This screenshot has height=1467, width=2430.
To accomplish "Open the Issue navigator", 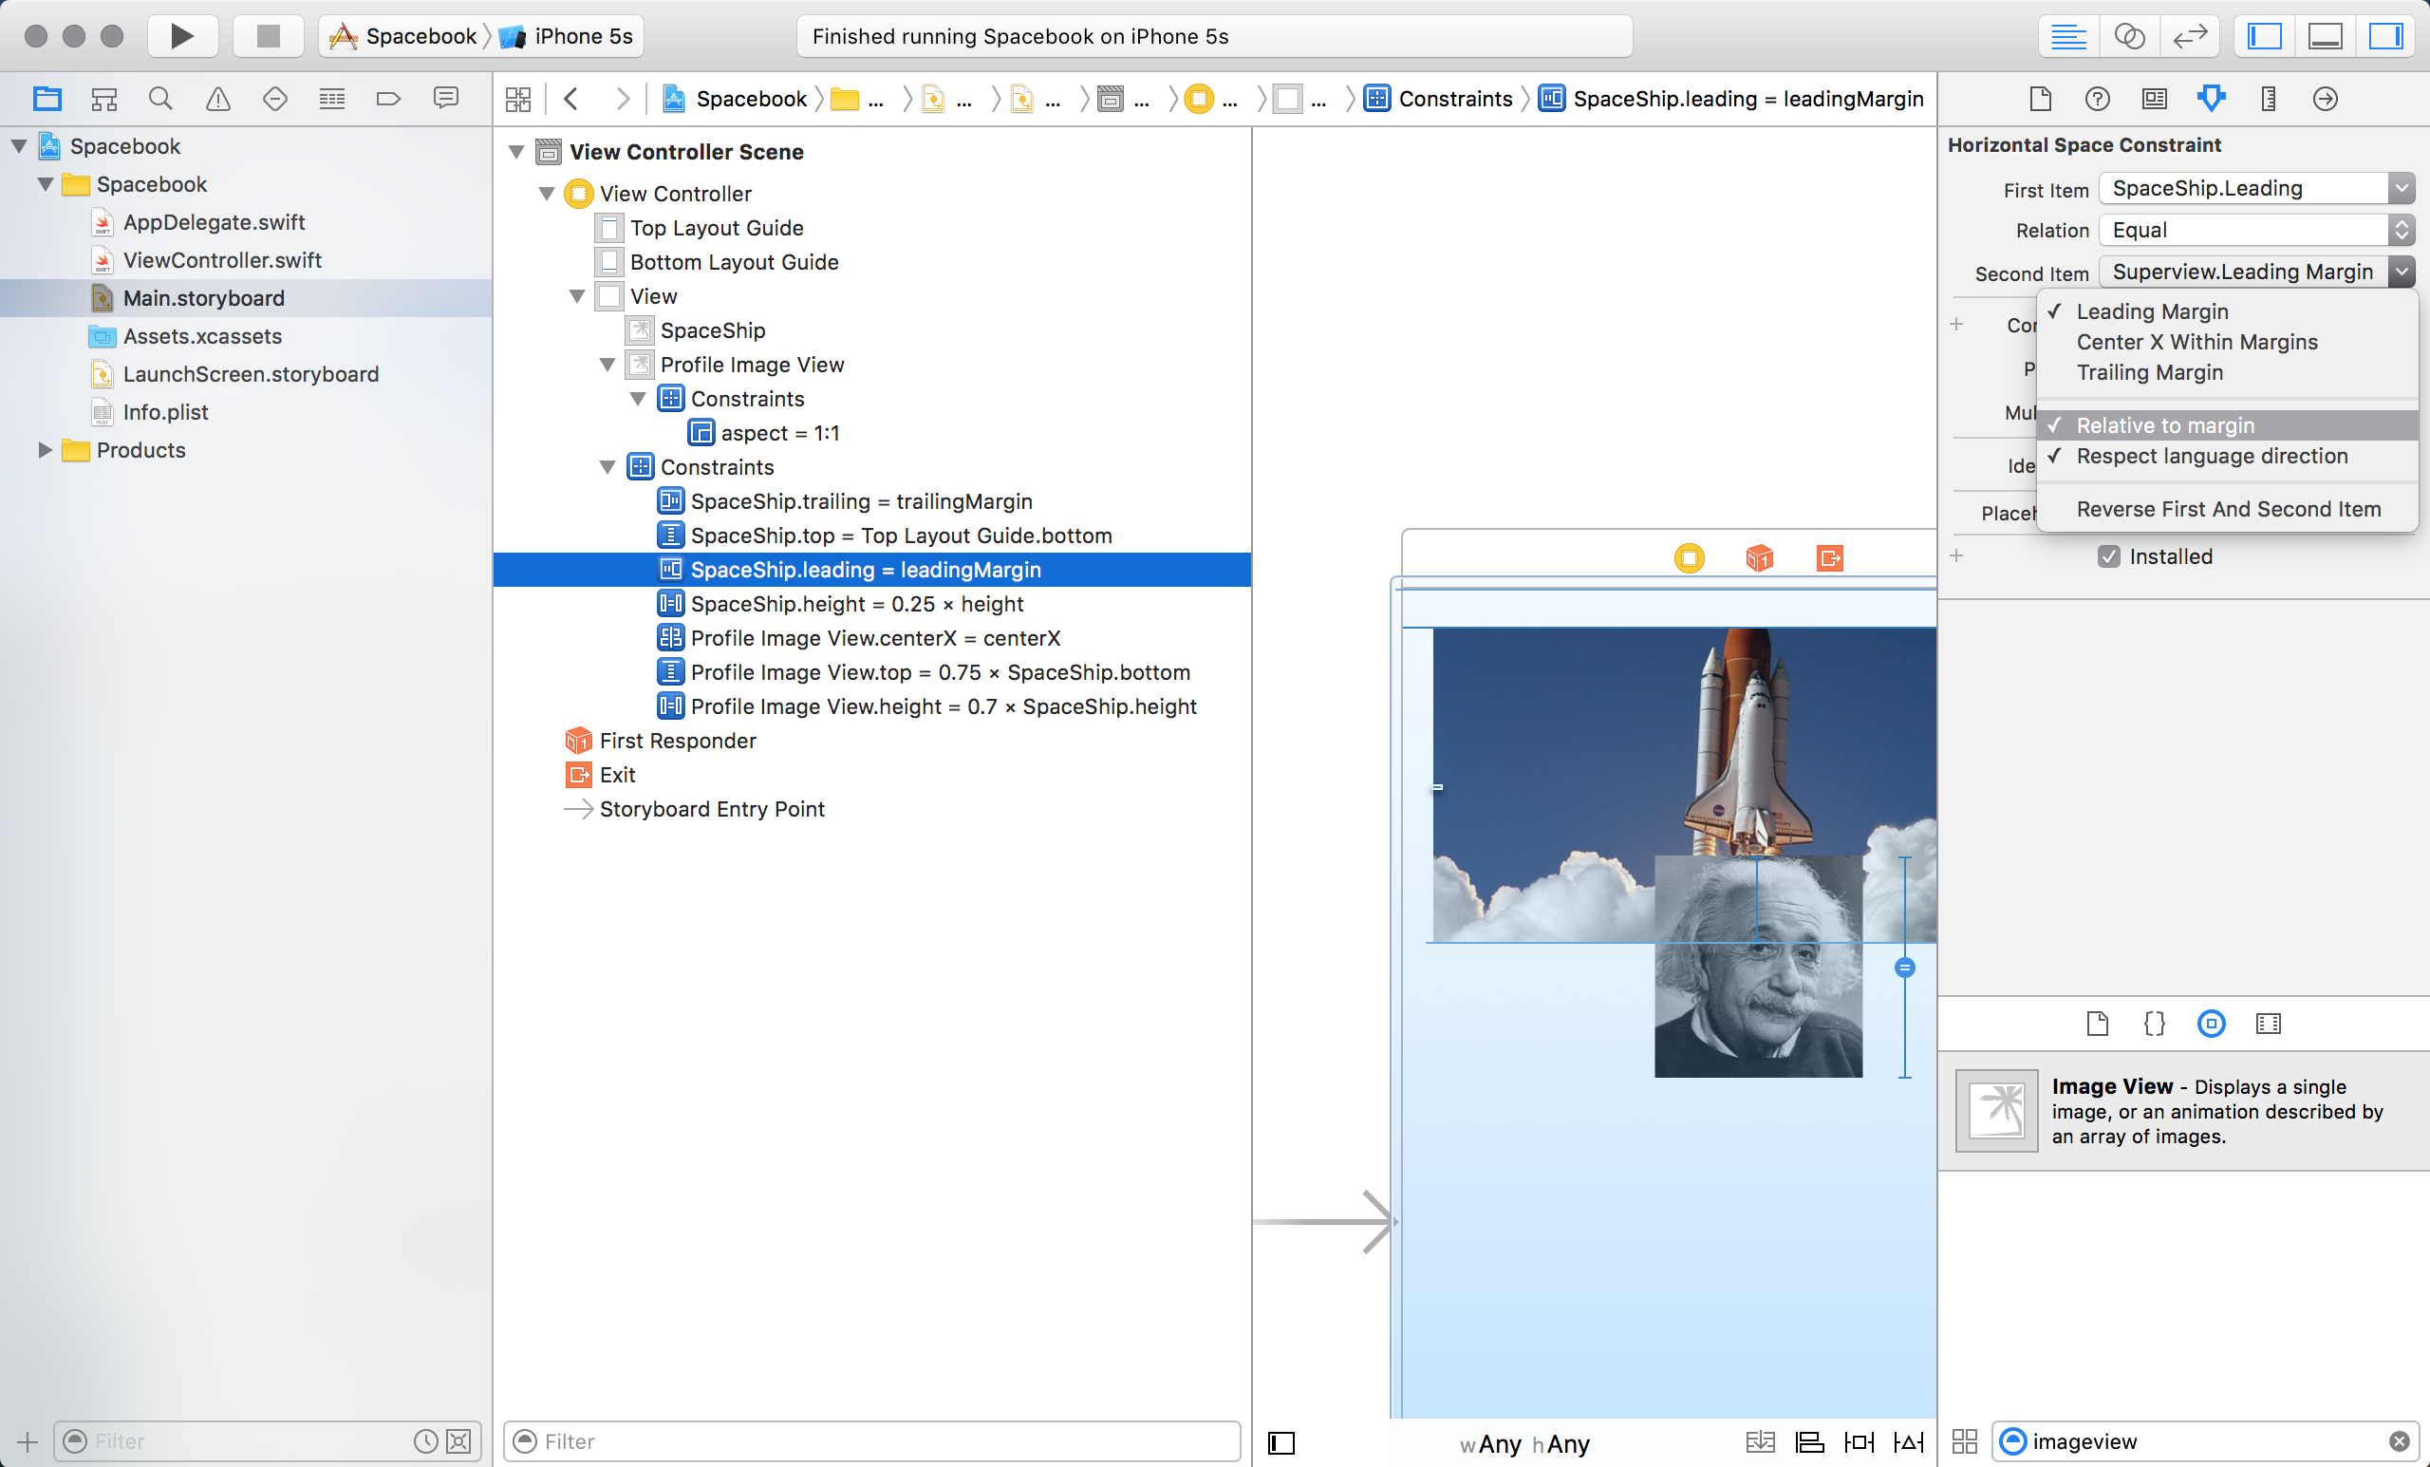I will (x=218, y=99).
